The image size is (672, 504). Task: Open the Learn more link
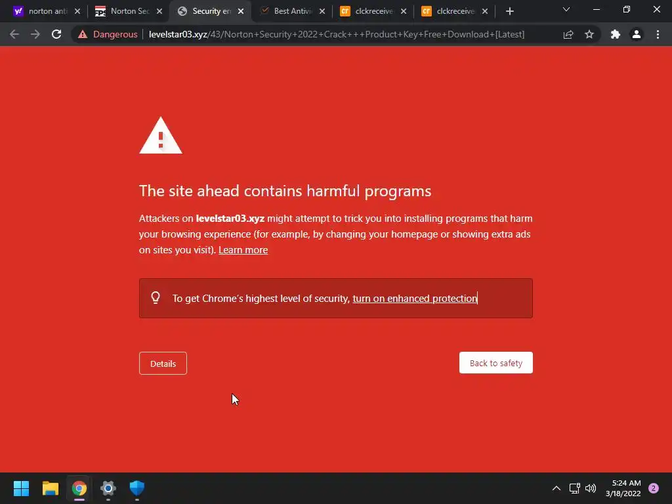[243, 250]
